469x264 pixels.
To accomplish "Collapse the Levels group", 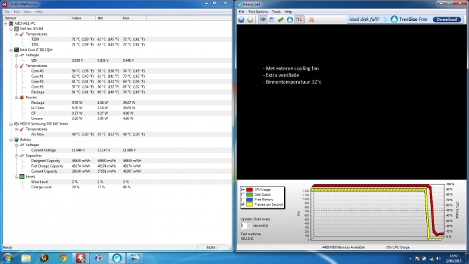I will click(x=17, y=177).
